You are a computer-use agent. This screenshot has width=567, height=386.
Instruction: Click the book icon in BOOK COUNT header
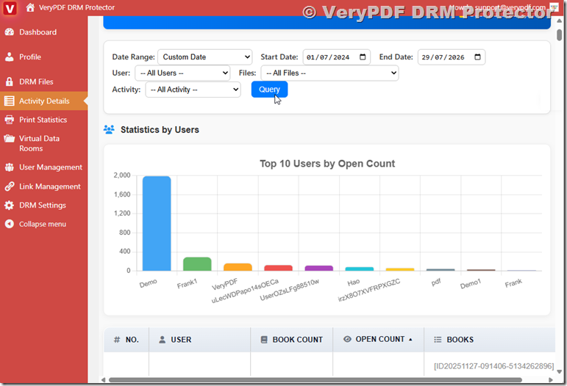pos(264,340)
